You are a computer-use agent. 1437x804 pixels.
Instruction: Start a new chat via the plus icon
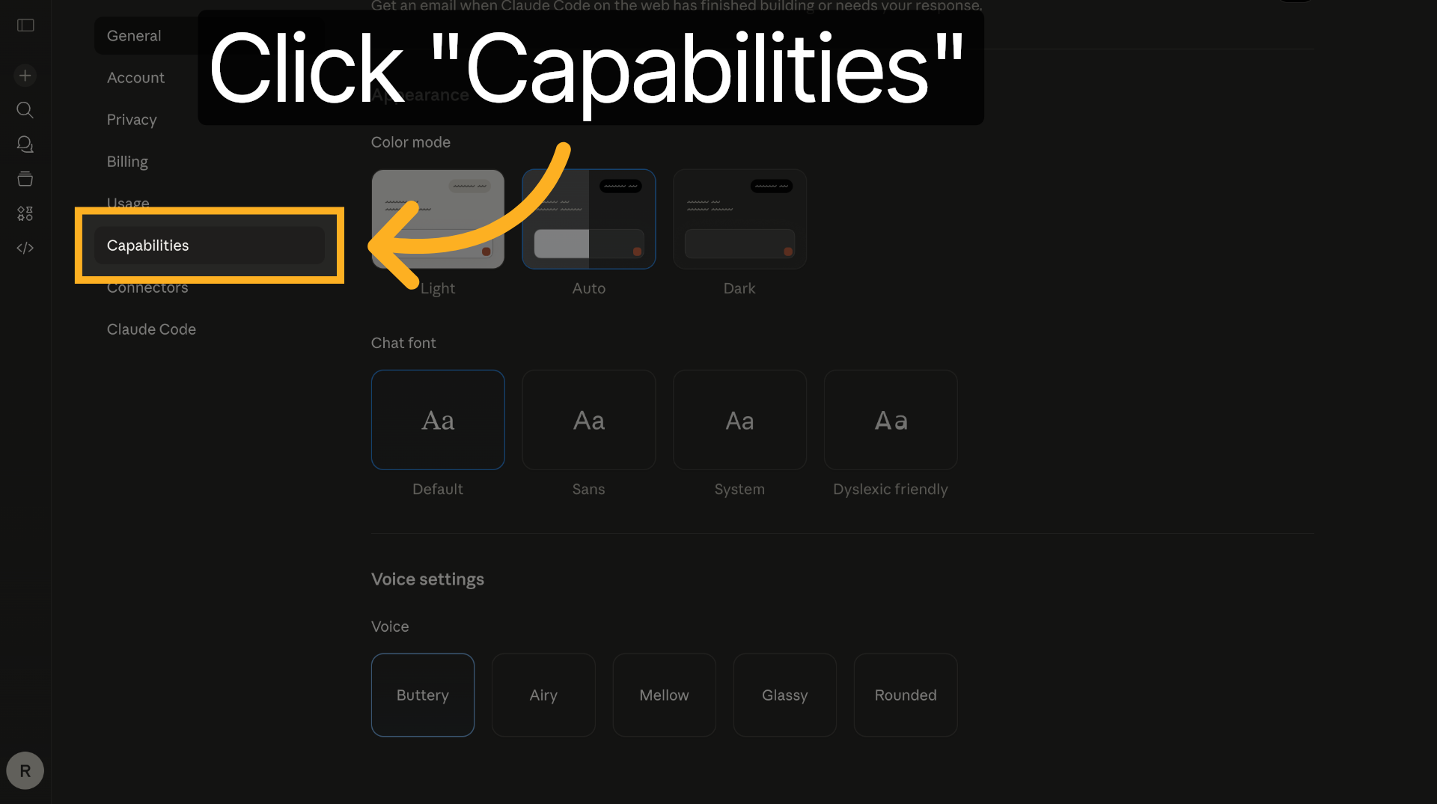click(25, 75)
